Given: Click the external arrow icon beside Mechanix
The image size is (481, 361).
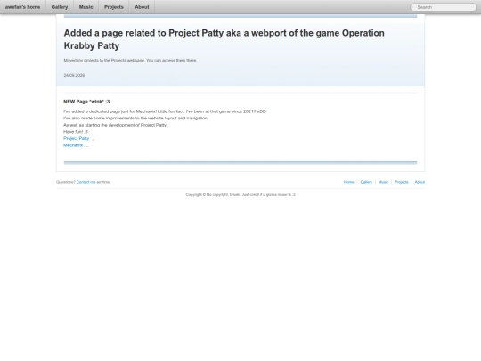Looking at the screenshot, I should pyautogui.click(x=86, y=146).
